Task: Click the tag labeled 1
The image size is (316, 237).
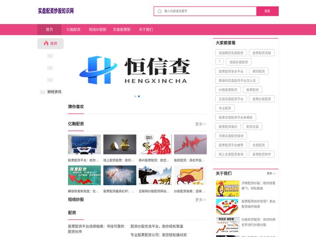Action: [x=219, y=61]
